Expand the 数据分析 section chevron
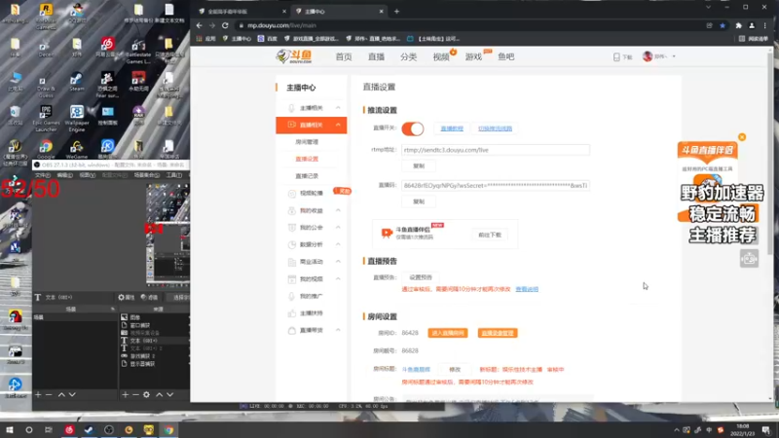Image resolution: width=779 pixels, height=438 pixels. (x=338, y=244)
